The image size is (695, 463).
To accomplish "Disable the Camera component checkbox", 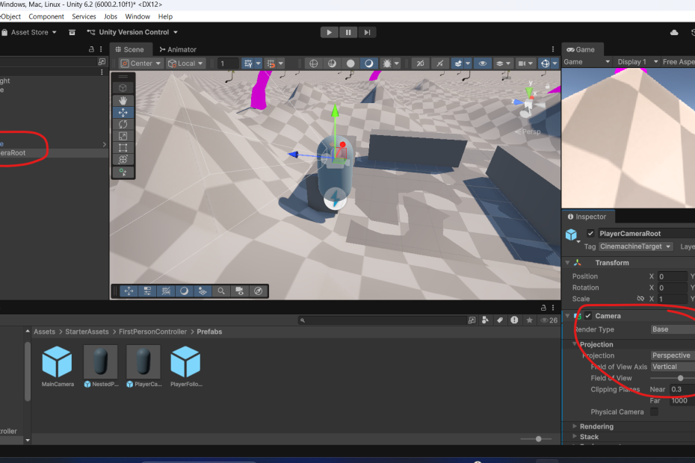I will [x=588, y=316].
